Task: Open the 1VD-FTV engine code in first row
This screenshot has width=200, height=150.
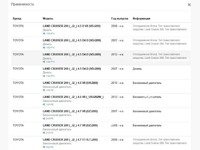Action: coord(50,33)
